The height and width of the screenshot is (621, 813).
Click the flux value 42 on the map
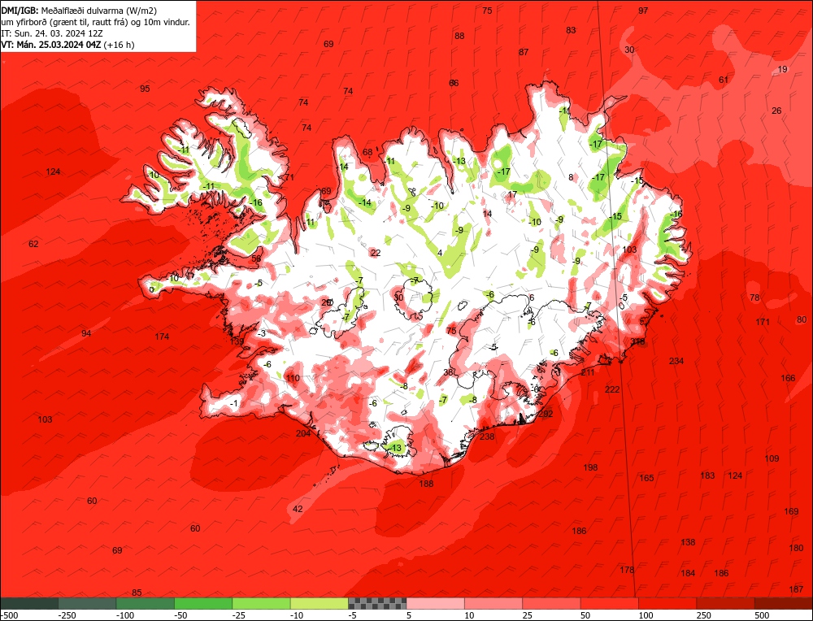(x=298, y=509)
